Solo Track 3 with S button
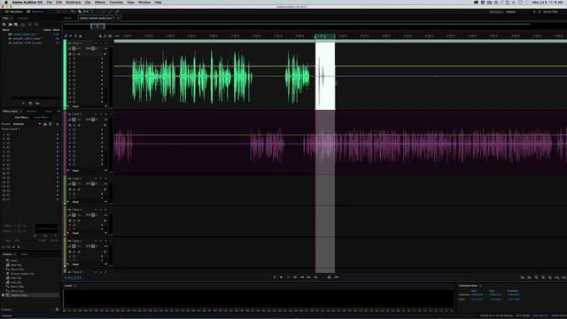The width and height of the screenshot is (567, 319). pyautogui.click(x=101, y=179)
